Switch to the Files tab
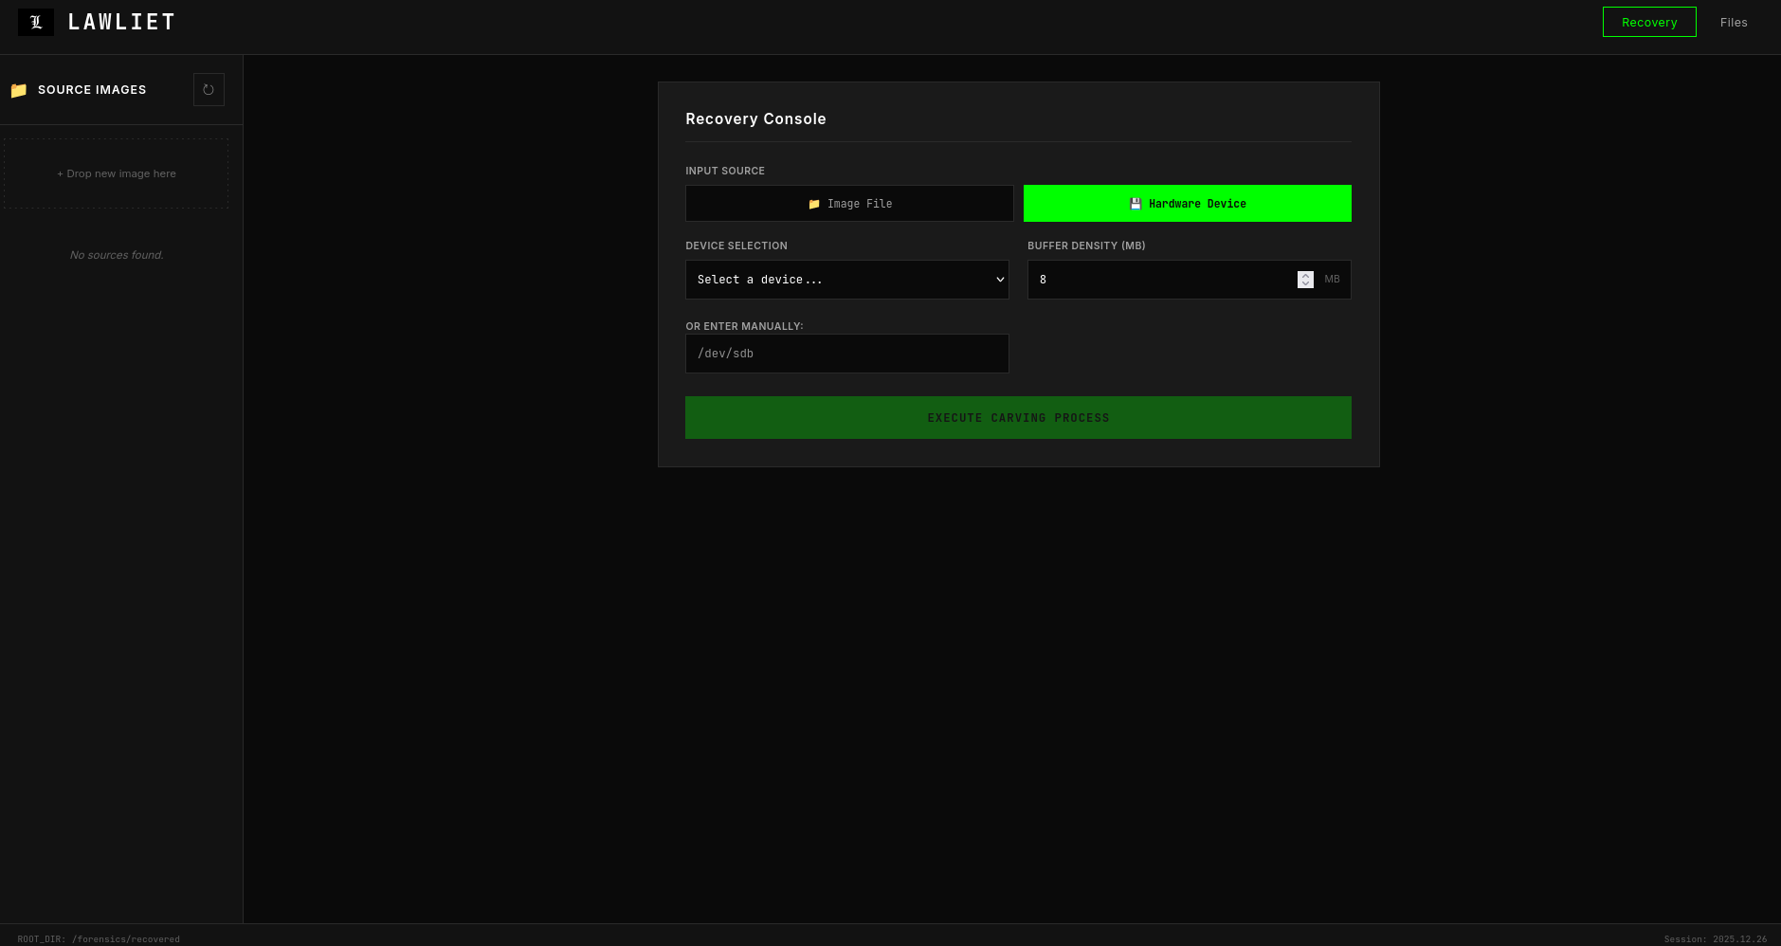The height and width of the screenshot is (946, 1781). click(1734, 22)
